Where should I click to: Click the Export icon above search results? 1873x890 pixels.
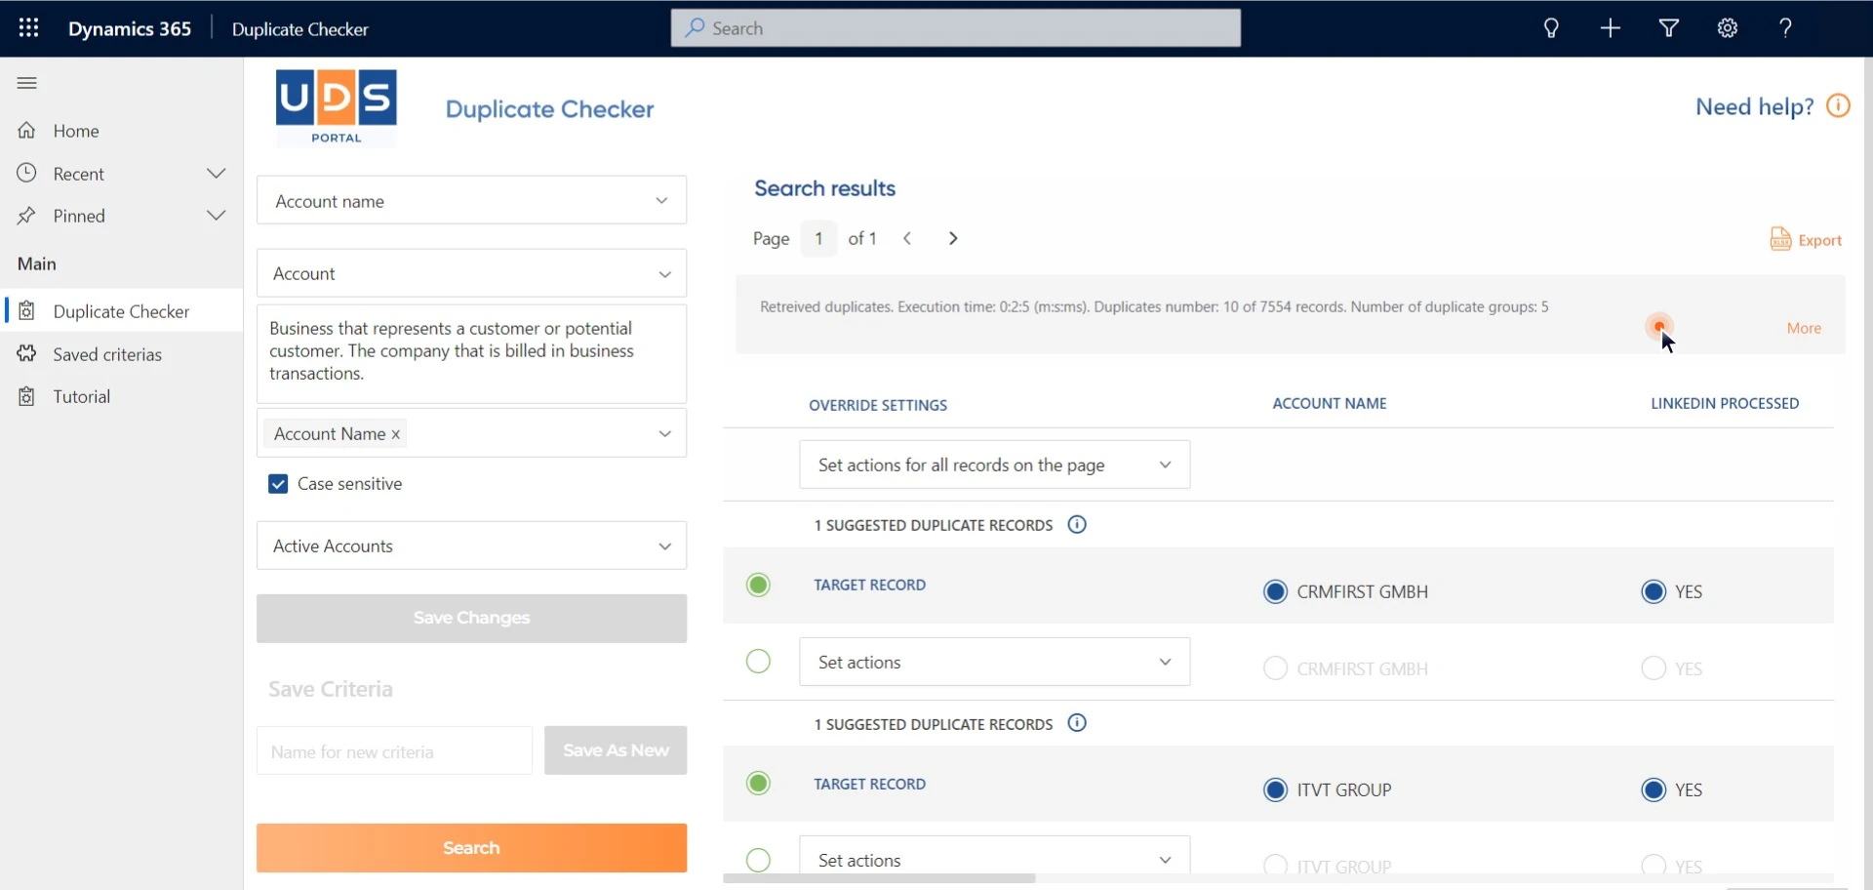coord(1780,239)
